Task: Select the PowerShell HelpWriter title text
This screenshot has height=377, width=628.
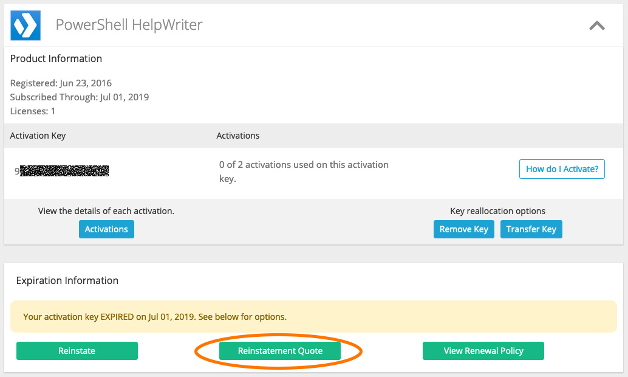Action: [129, 25]
